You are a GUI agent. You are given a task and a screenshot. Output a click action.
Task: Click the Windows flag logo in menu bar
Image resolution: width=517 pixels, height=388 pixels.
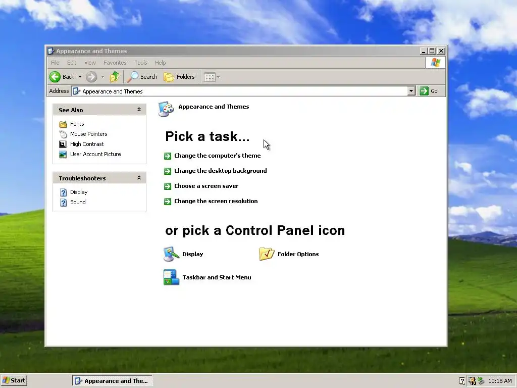(435, 62)
